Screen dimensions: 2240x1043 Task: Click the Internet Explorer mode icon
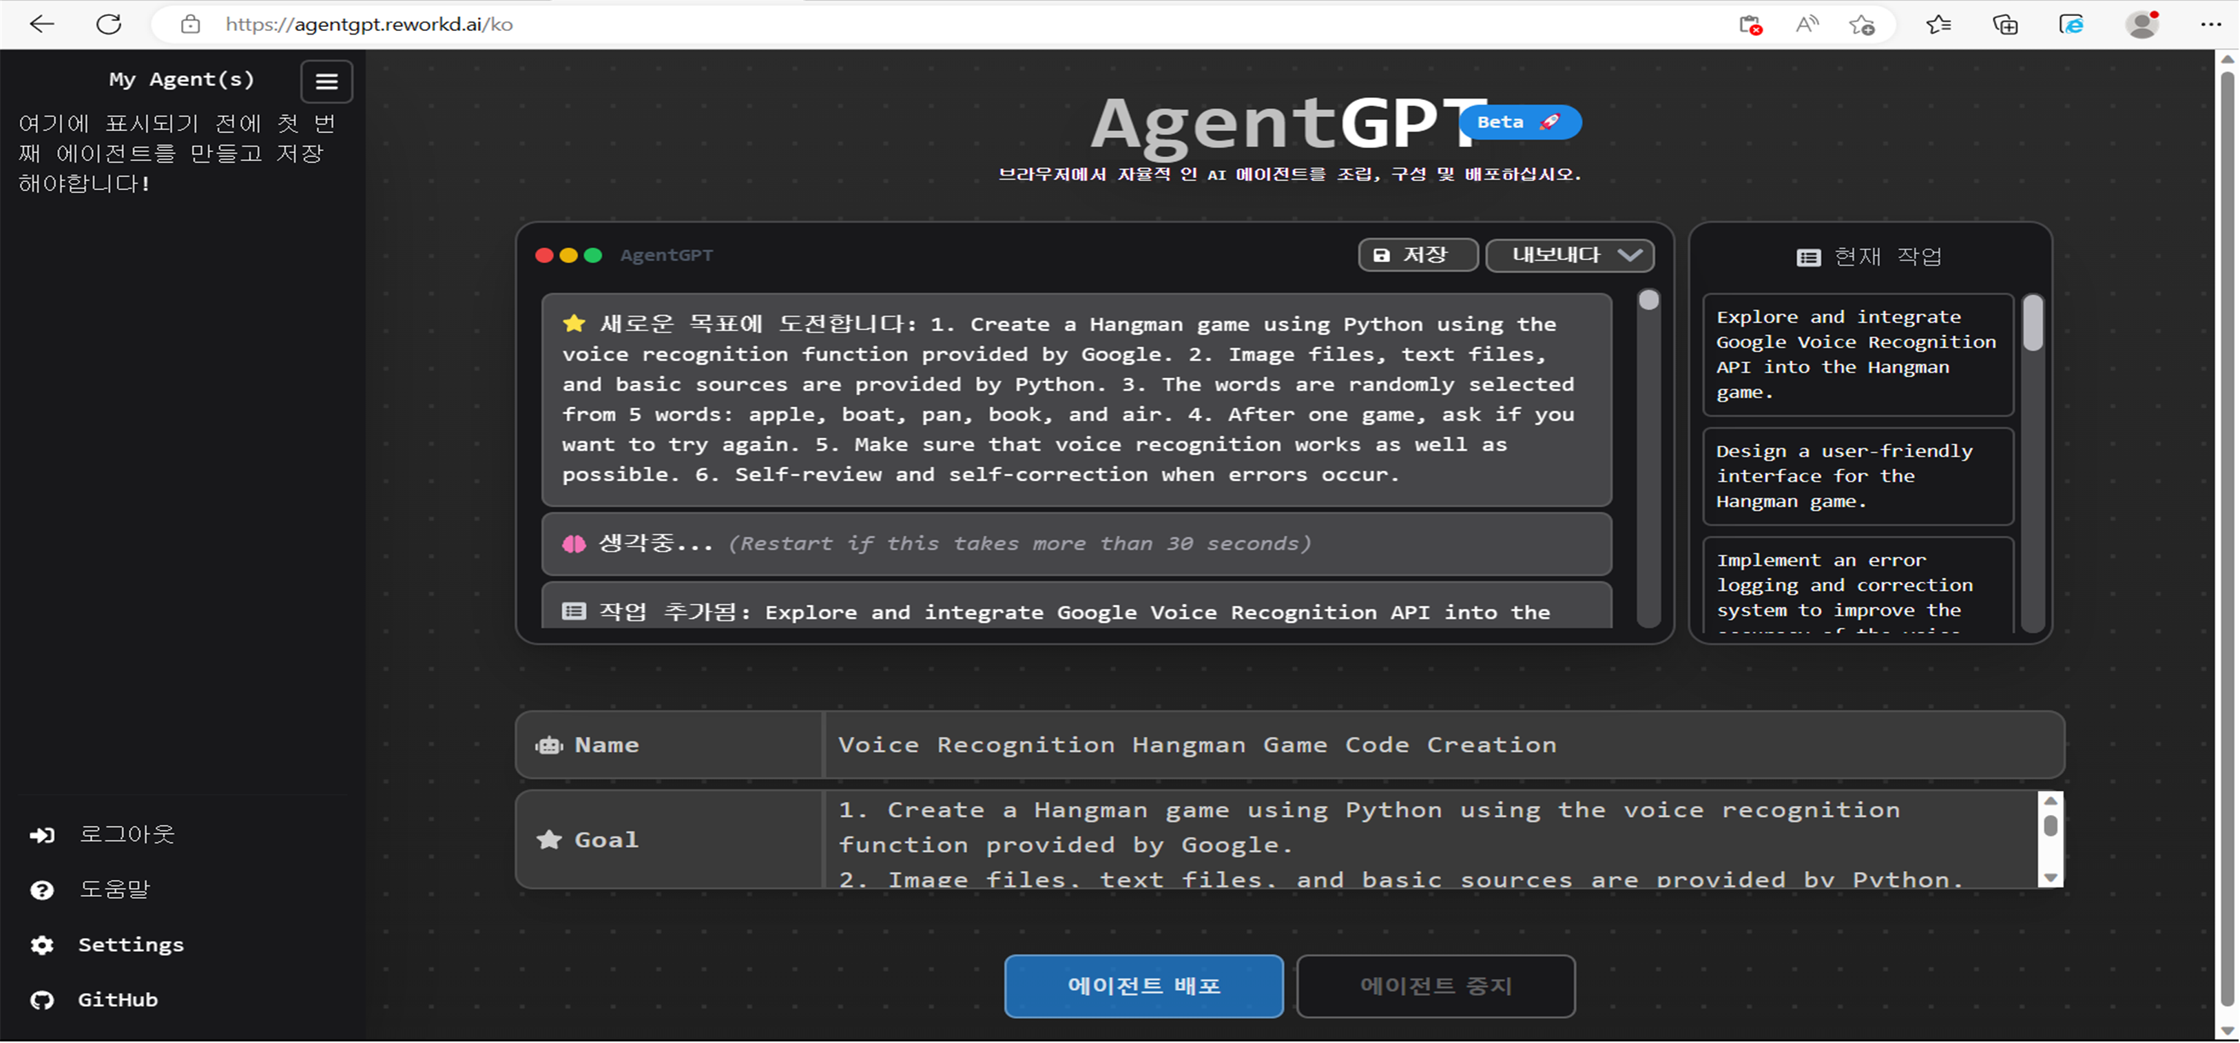[2072, 24]
